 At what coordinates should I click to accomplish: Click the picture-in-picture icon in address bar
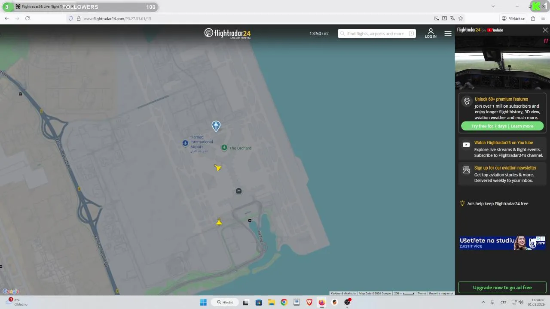tap(437, 18)
